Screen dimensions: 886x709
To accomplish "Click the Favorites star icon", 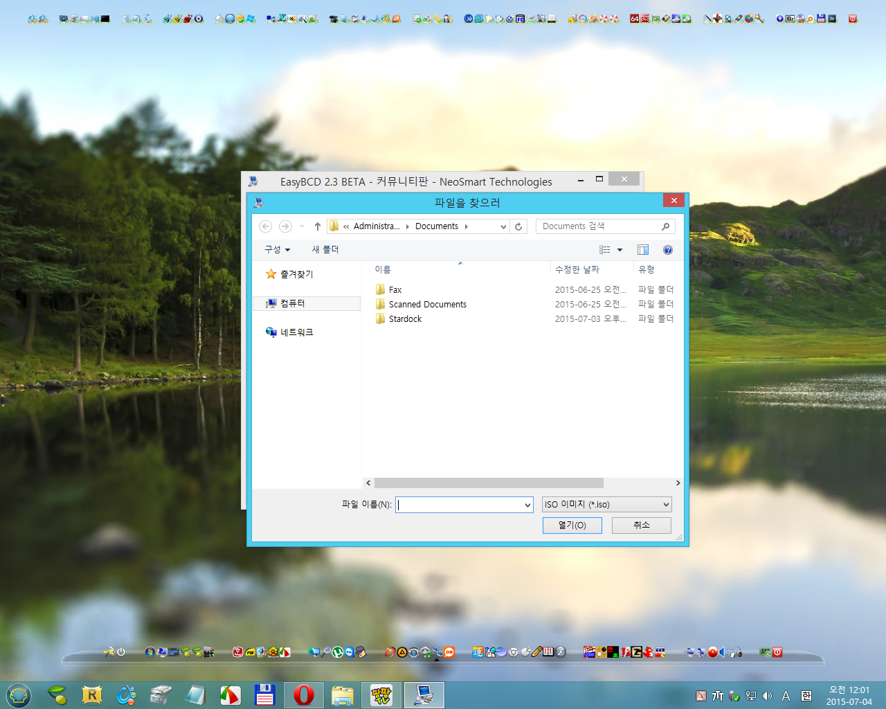I will tap(271, 274).
